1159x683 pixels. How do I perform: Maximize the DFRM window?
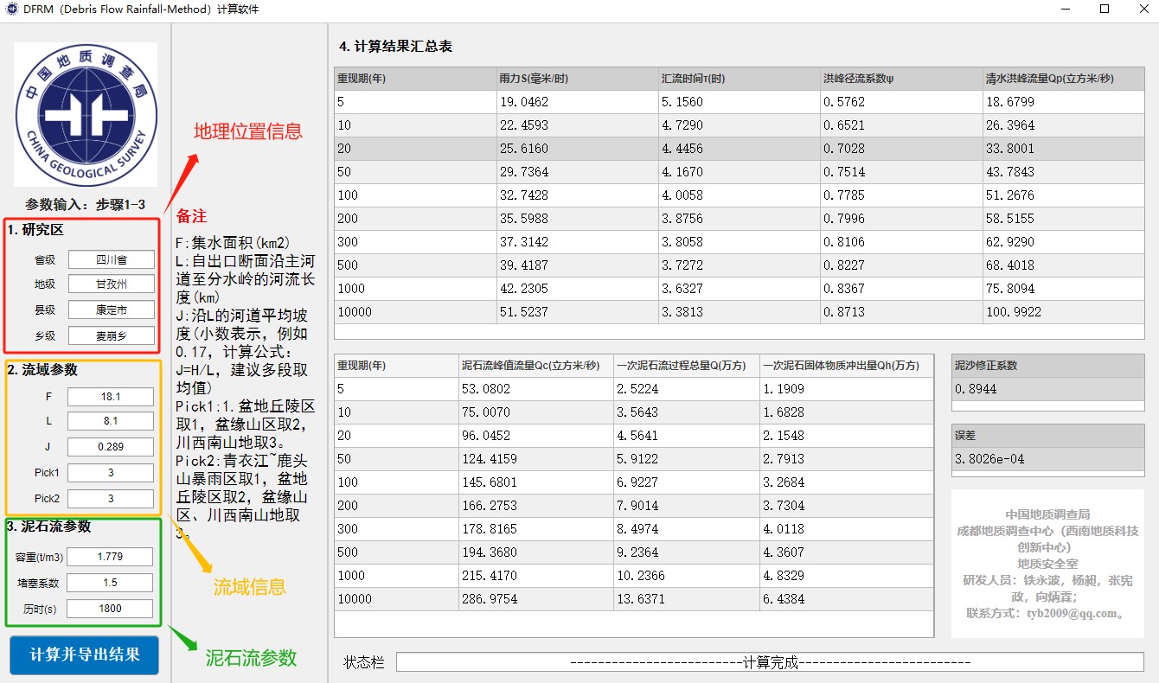point(1105,9)
